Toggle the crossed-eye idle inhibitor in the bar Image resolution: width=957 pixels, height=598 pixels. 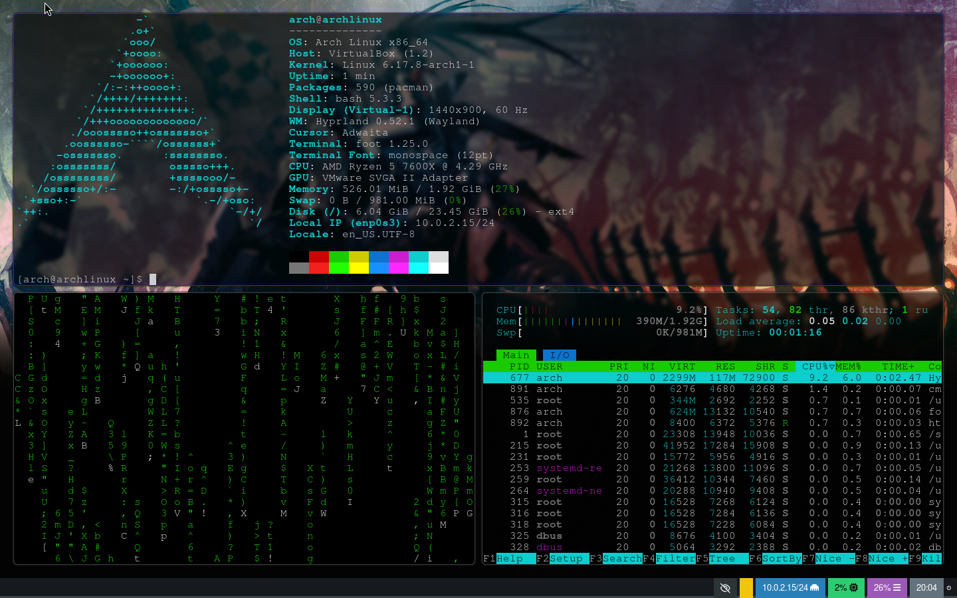point(725,587)
